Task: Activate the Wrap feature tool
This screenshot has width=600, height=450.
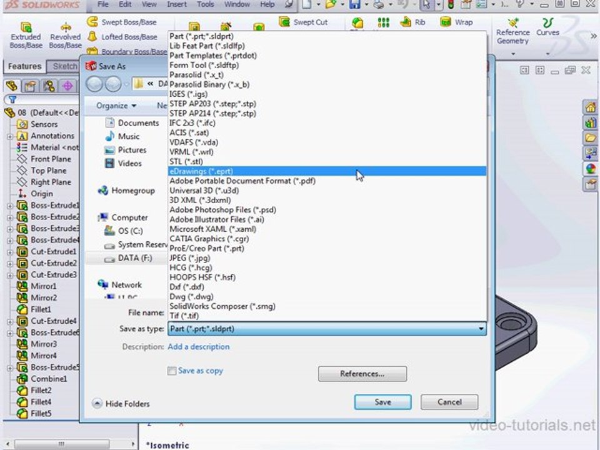Action: pos(456,22)
